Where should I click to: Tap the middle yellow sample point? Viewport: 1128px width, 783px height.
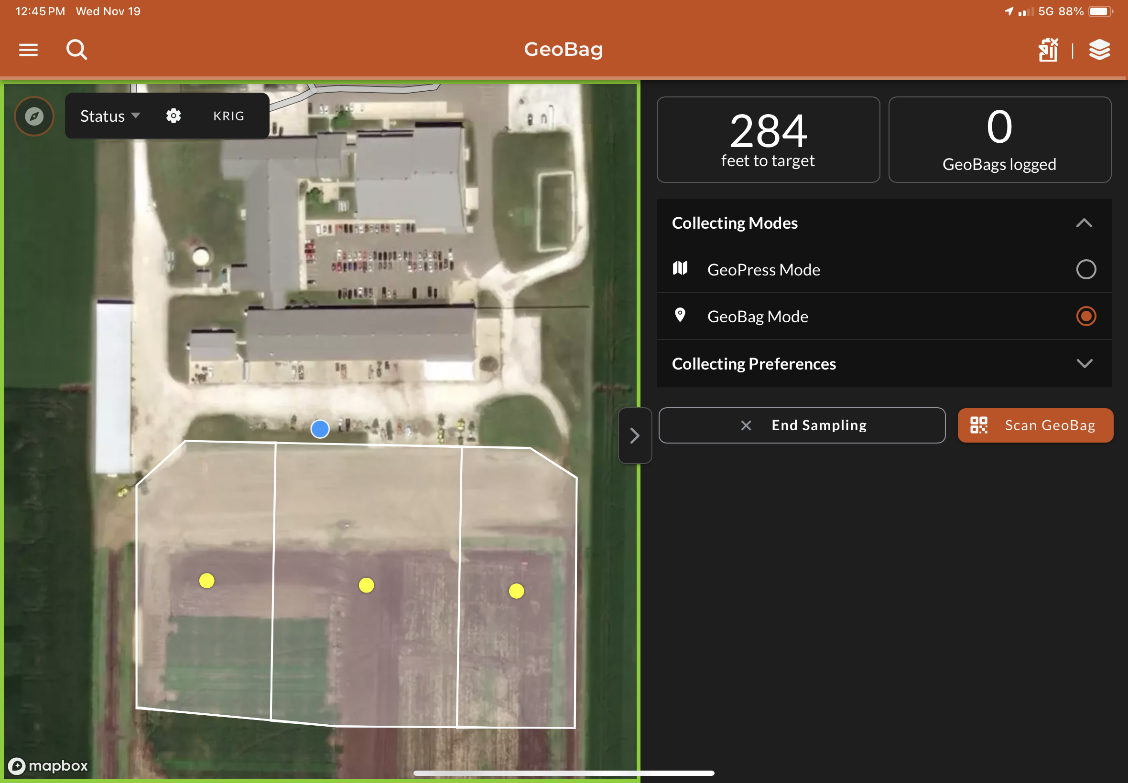(x=366, y=585)
